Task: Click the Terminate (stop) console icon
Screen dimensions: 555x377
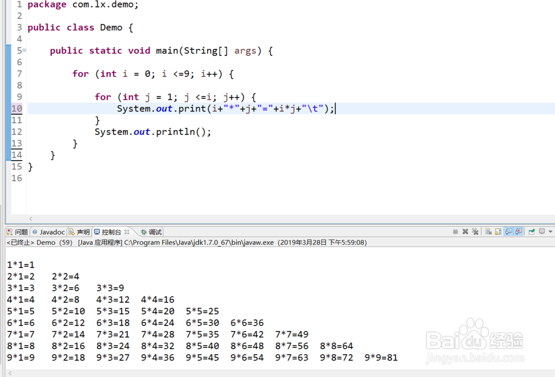Action: tap(456, 232)
